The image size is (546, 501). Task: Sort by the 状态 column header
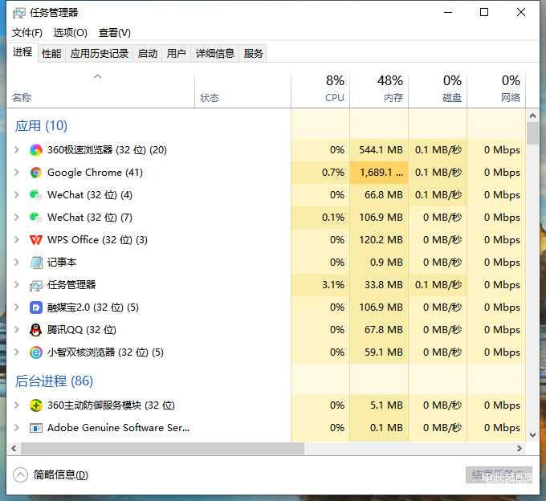coord(242,90)
